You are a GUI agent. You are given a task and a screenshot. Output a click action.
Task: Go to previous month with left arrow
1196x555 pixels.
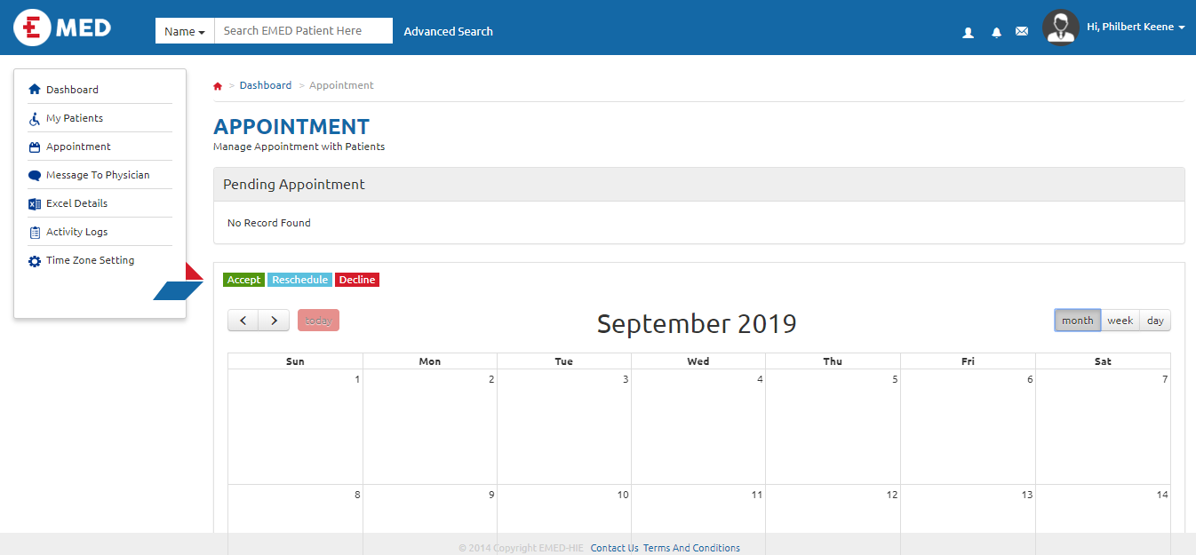point(243,321)
